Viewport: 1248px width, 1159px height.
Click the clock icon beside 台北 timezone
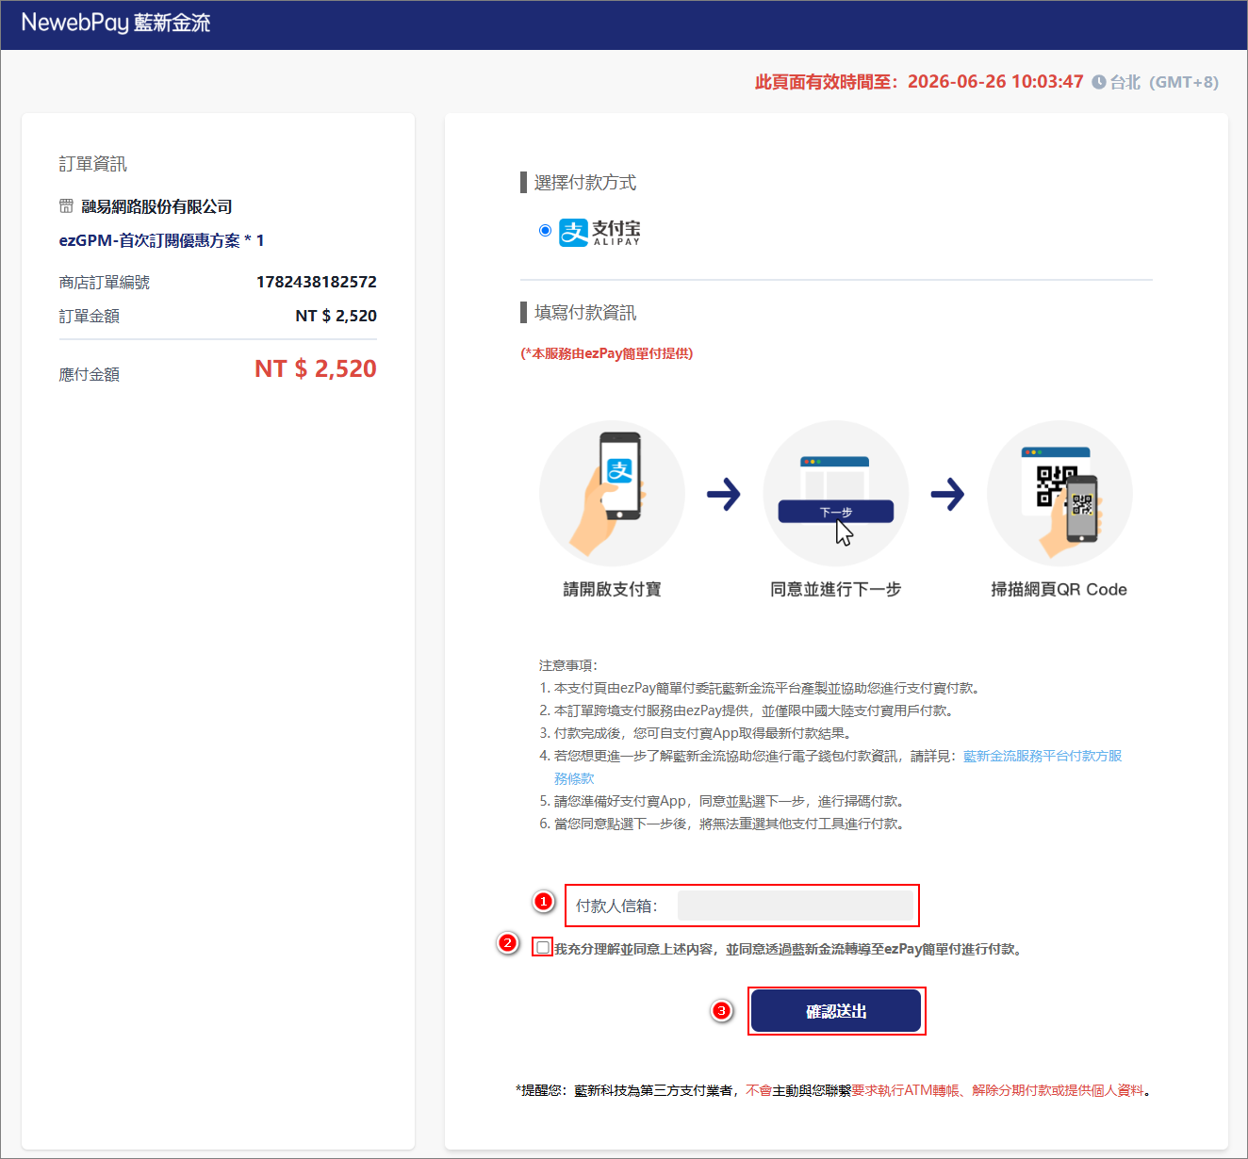pyautogui.click(x=1099, y=82)
